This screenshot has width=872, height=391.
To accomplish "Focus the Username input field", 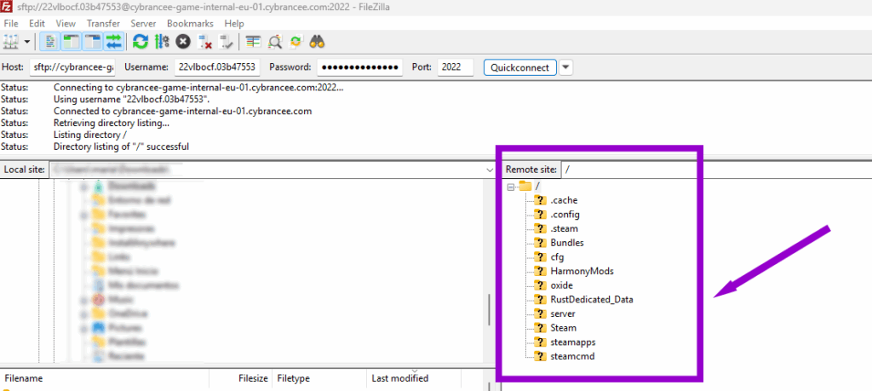I will click(x=217, y=67).
